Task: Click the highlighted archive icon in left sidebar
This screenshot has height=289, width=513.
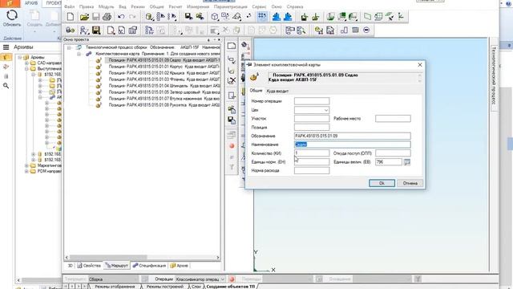Action: pyautogui.click(x=6, y=57)
